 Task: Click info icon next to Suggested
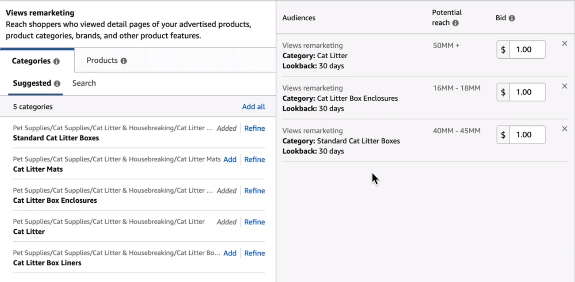tap(57, 84)
